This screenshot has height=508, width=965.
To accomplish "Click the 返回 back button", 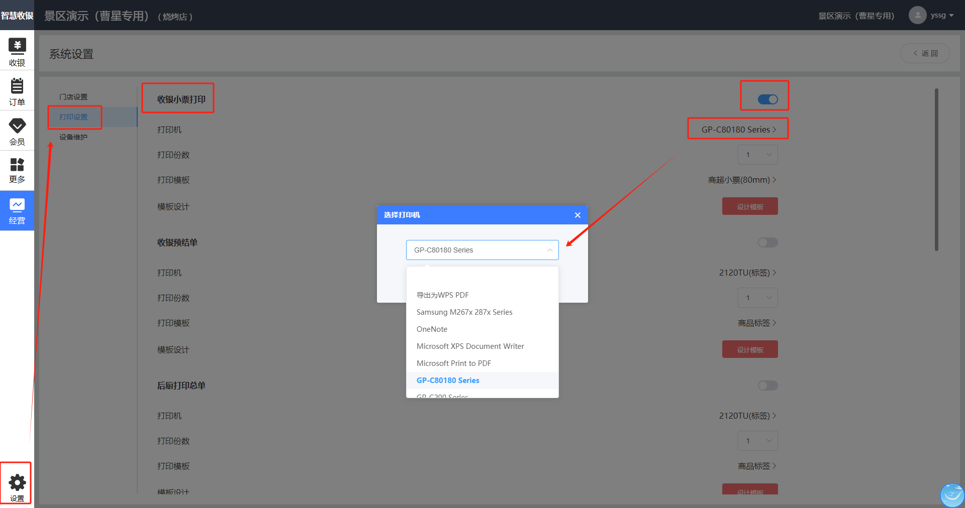I will 925,53.
